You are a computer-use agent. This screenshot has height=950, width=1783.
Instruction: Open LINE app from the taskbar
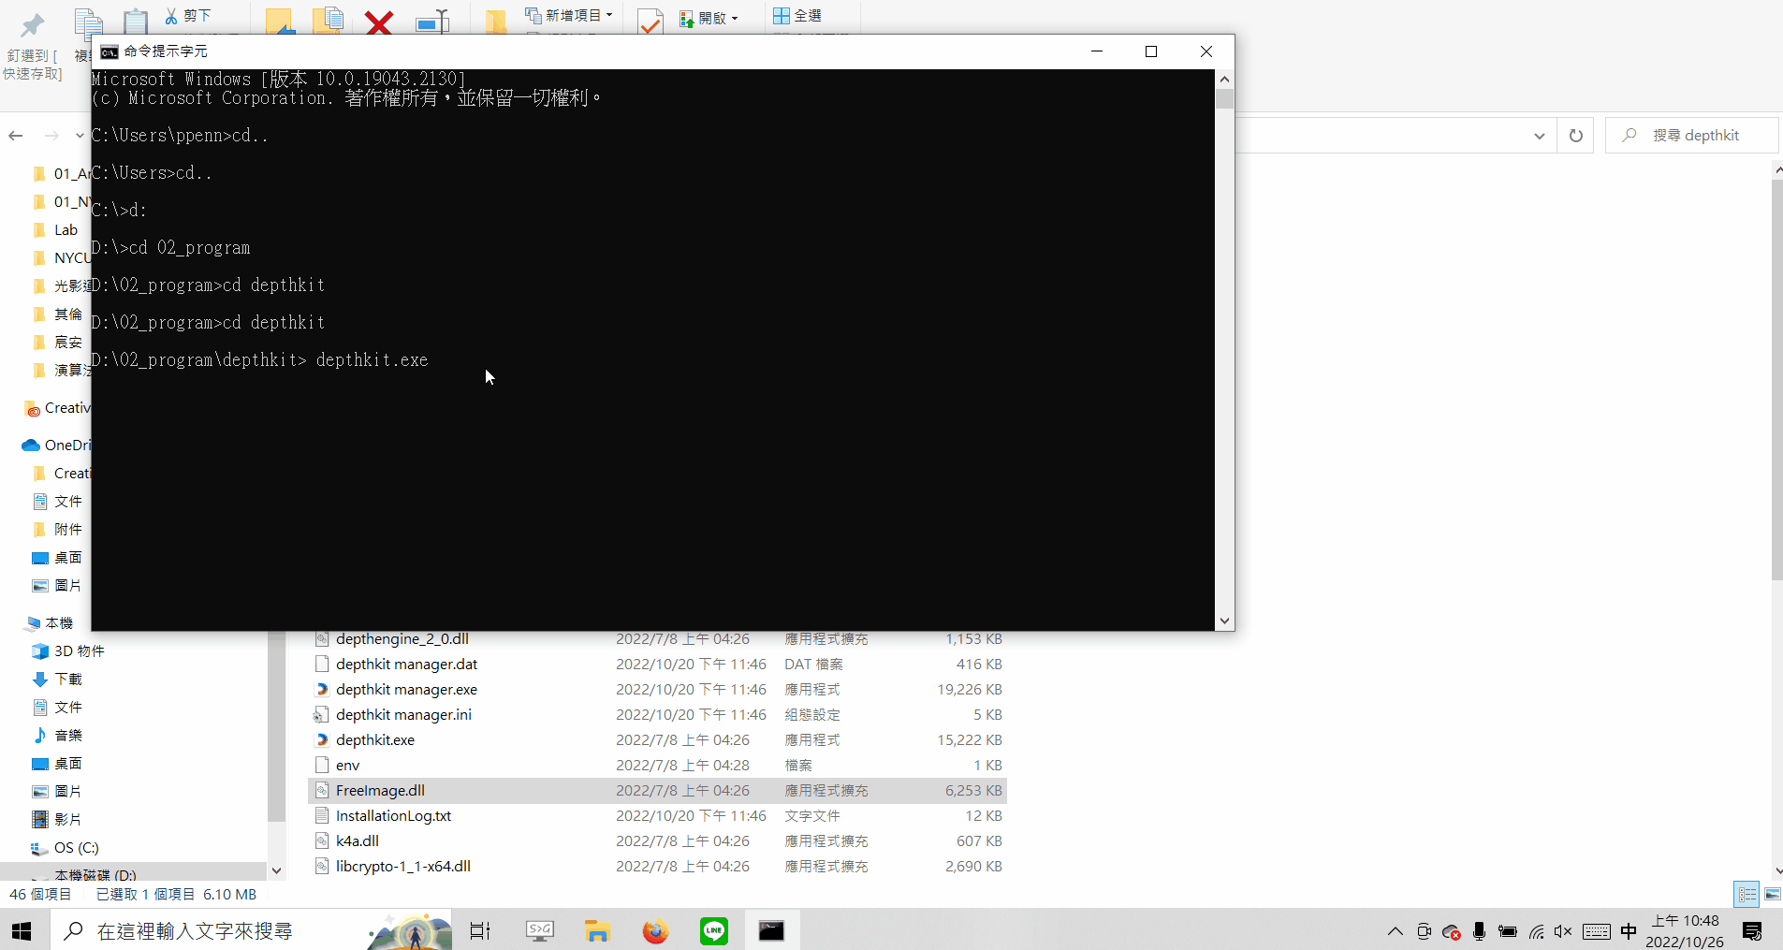pyautogui.click(x=713, y=930)
